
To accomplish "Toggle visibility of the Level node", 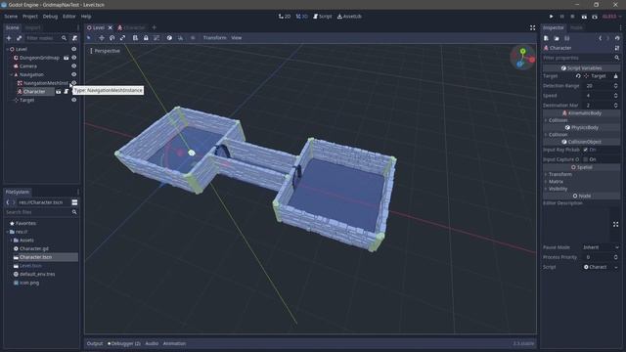I will pyautogui.click(x=74, y=49).
